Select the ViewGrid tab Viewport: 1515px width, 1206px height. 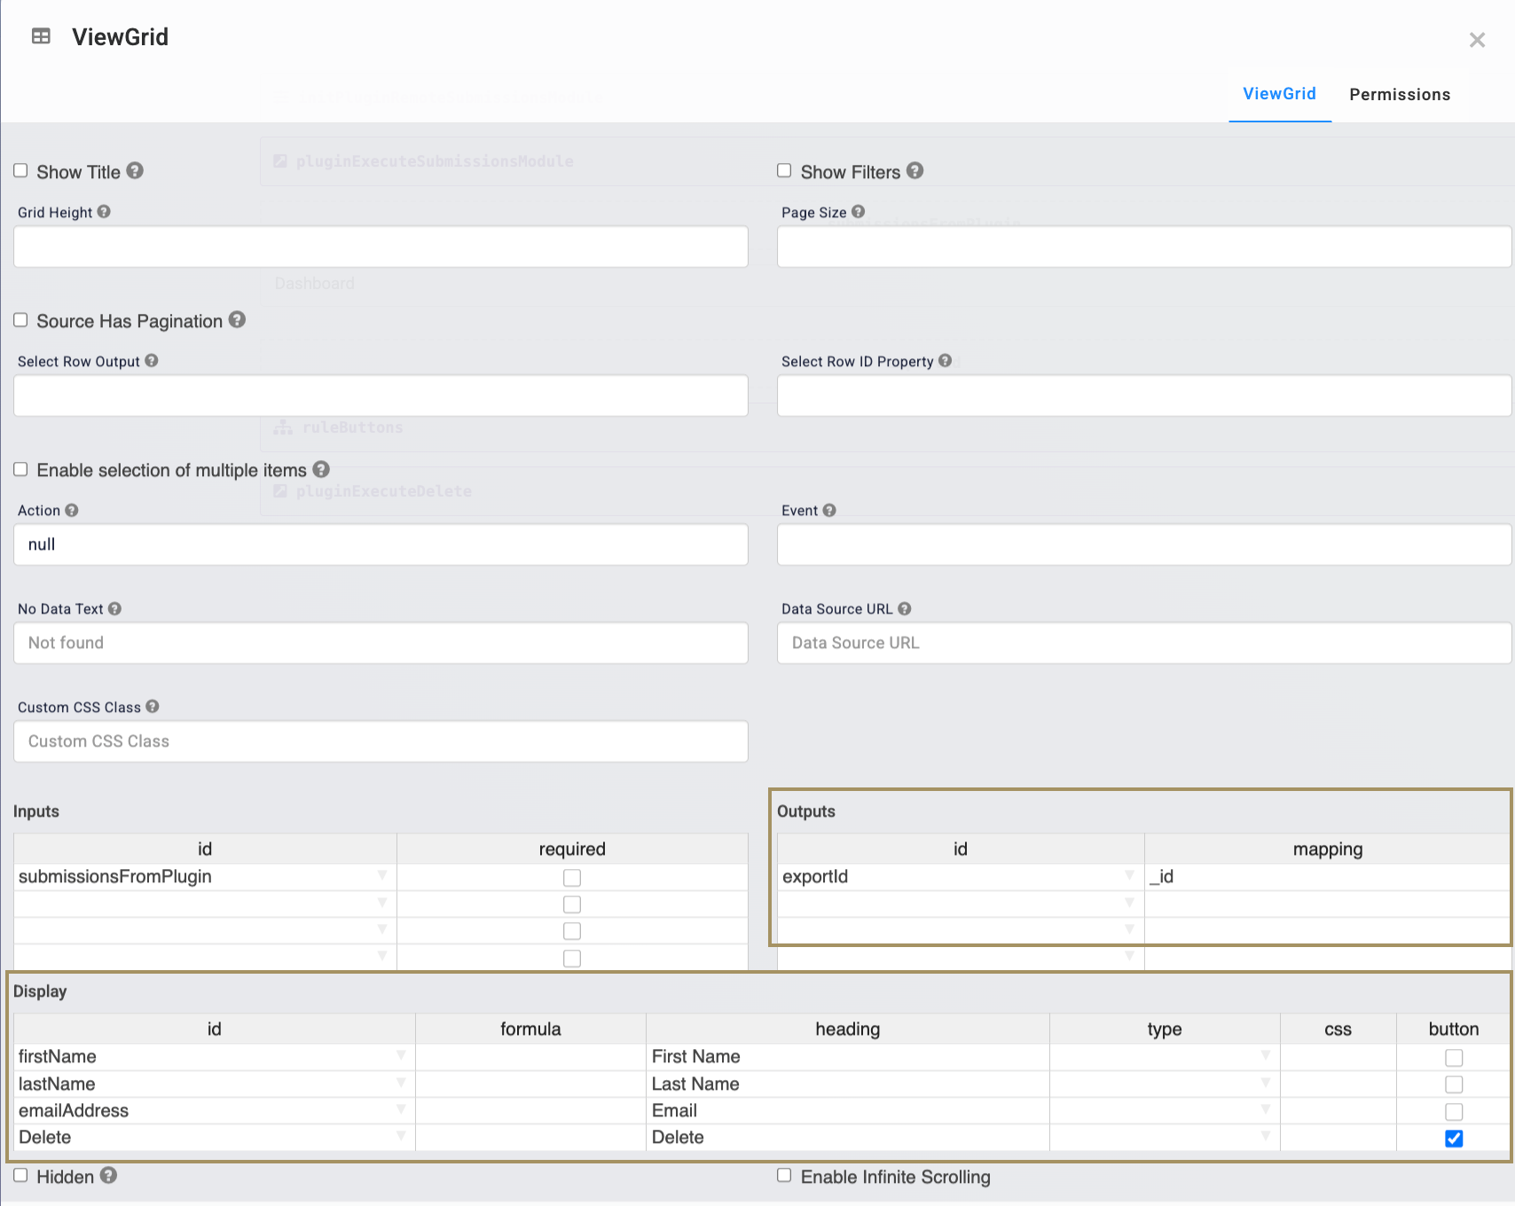pyautogui.click(x=1279, y=94)
